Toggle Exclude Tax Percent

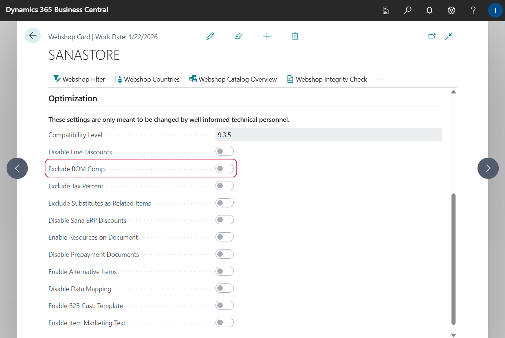225,186
